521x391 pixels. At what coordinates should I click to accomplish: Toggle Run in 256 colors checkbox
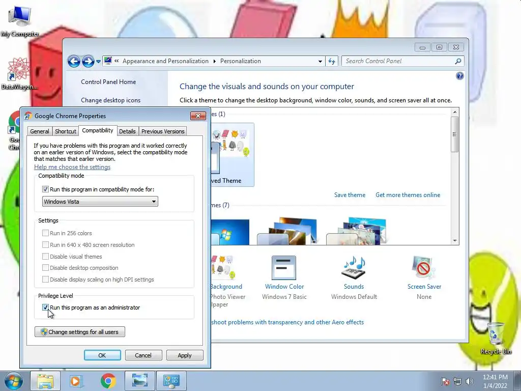pyautogui.click(x=45, y=233)
